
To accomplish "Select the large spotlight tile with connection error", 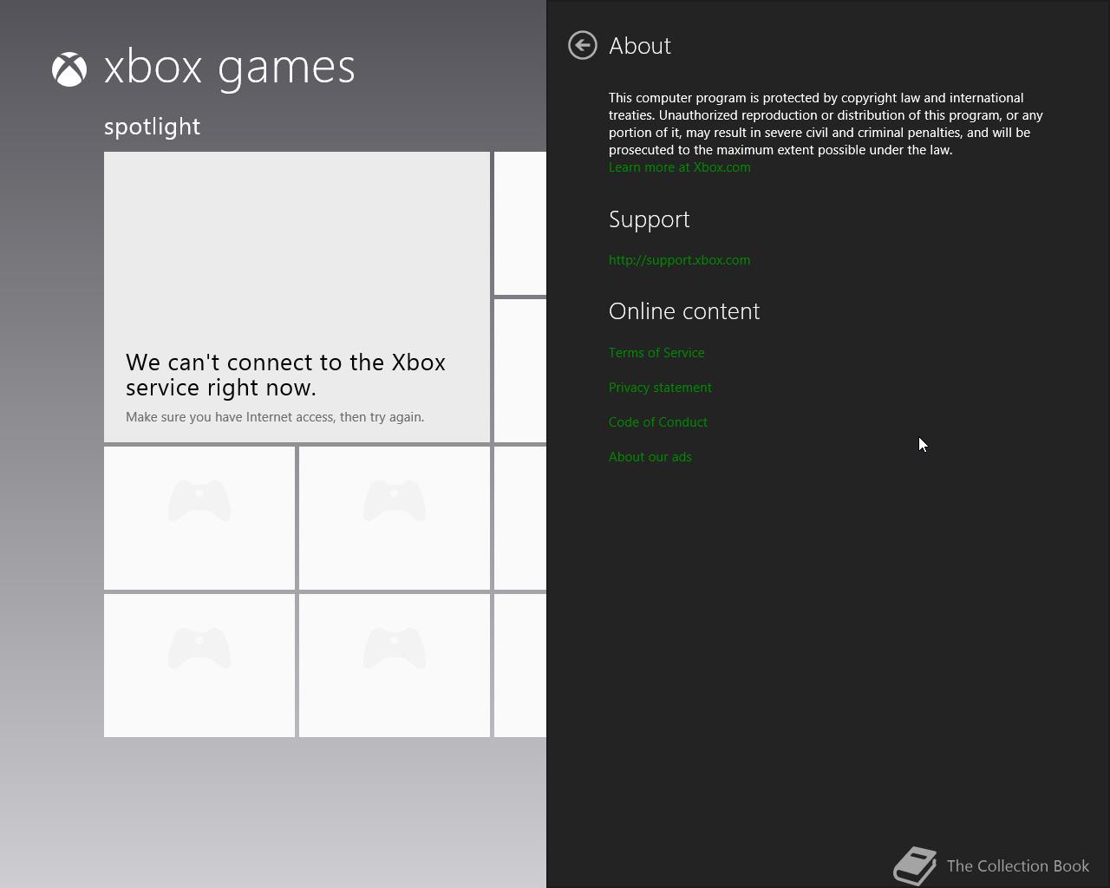I will tap(297, 297).
